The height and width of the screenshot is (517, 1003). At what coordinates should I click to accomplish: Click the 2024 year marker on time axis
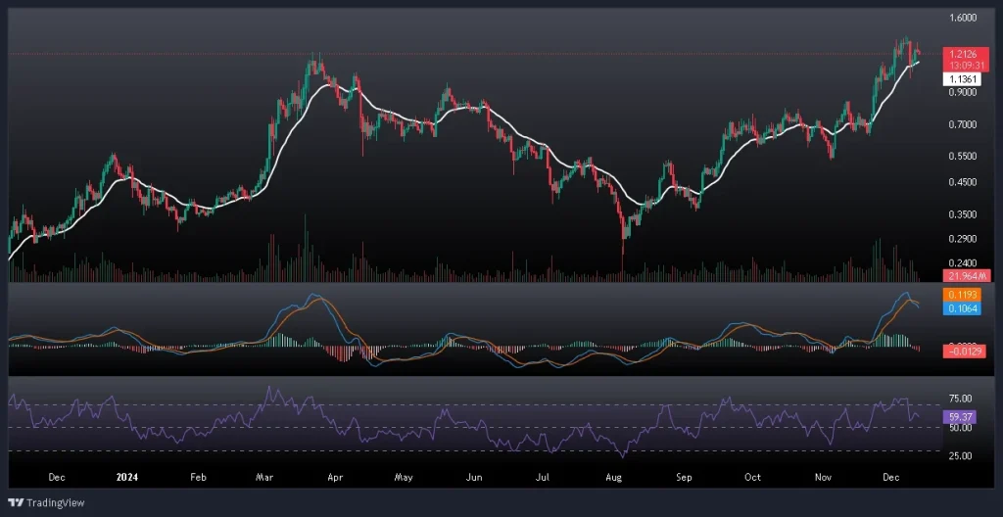[x=126, y=477]
